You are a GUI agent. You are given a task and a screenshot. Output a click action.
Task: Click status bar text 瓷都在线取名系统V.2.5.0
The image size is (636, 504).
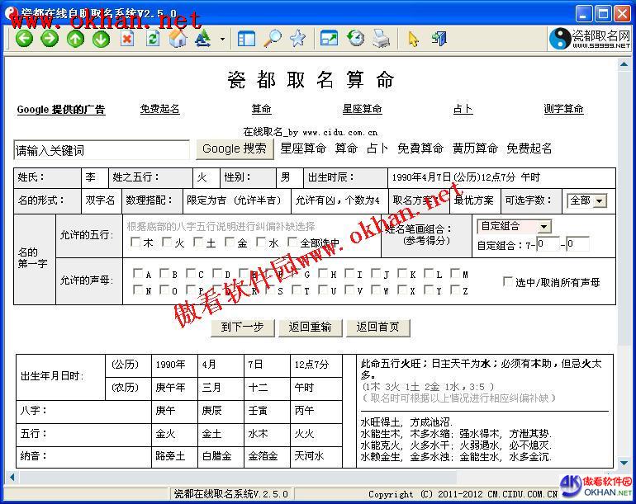coord(231,494)
